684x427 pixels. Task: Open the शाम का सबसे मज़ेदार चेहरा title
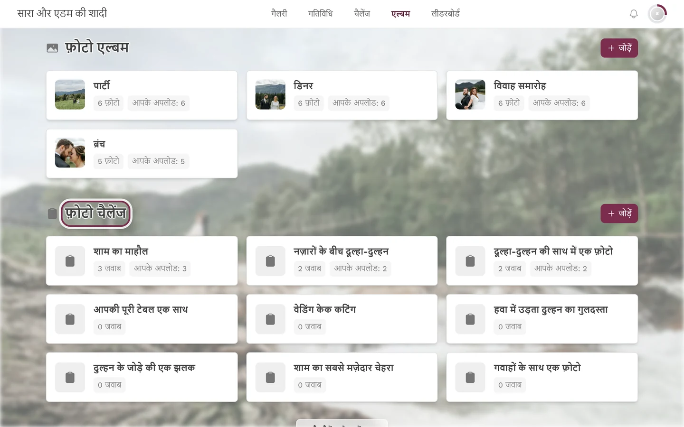[x=343, y=368]
